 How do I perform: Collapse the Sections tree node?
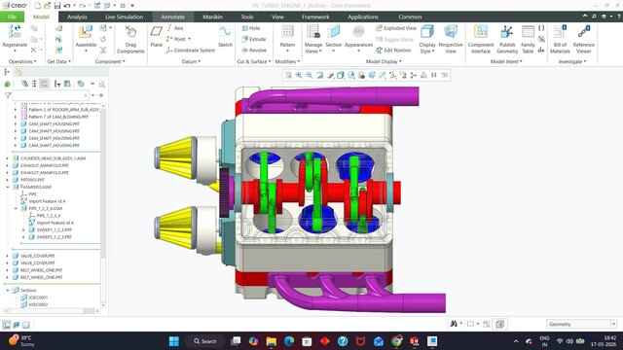tap(8, 291)
